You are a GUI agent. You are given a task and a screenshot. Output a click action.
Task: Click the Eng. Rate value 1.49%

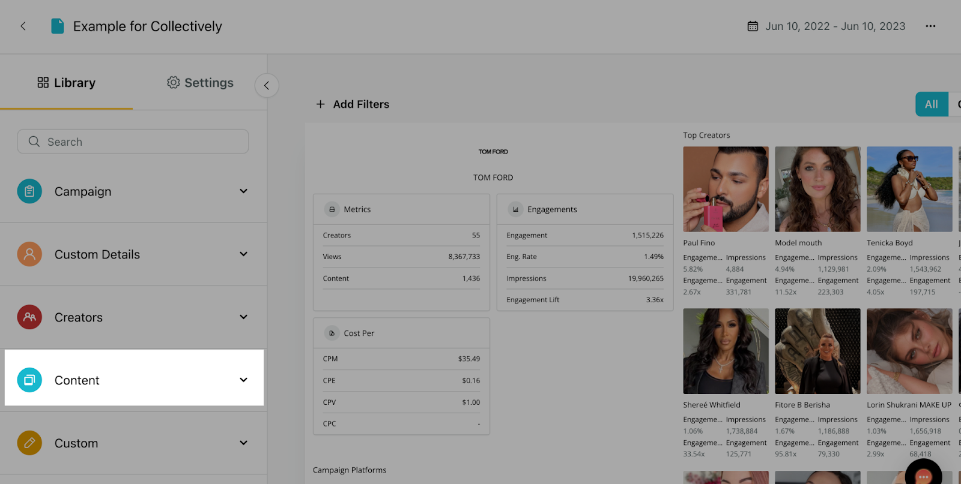coord(653,257)
